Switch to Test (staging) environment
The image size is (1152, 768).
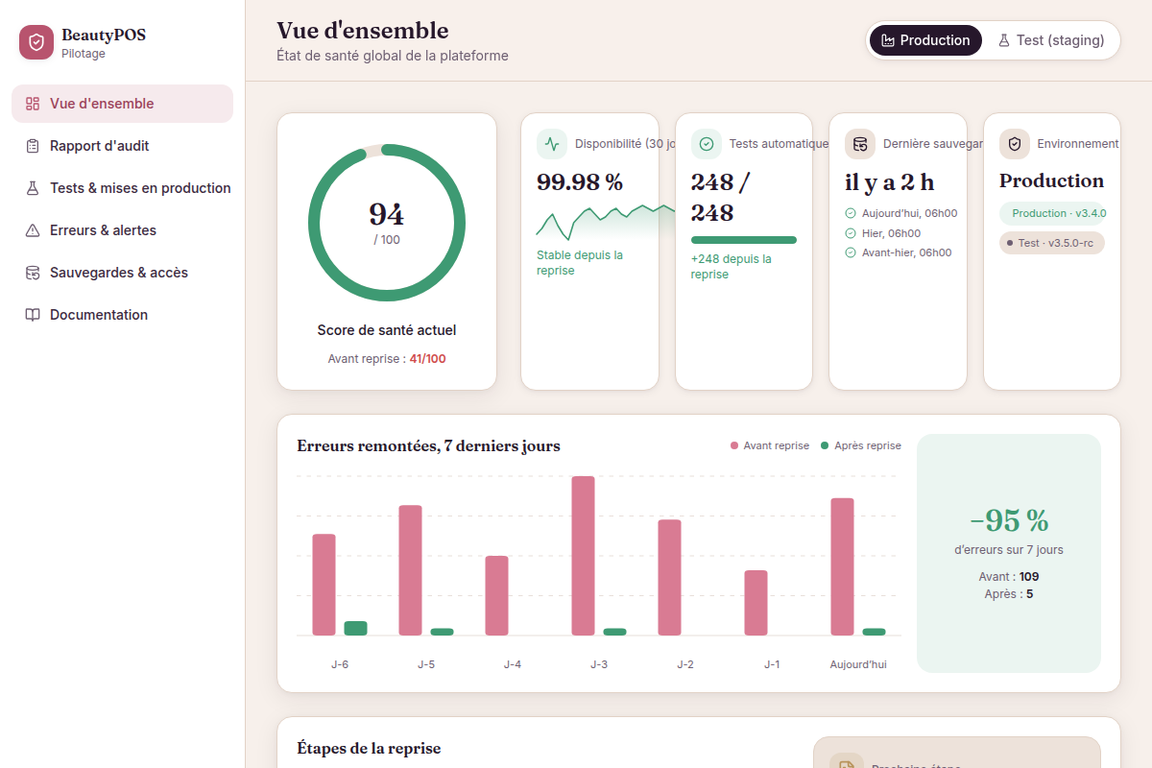click(1050, 40)
